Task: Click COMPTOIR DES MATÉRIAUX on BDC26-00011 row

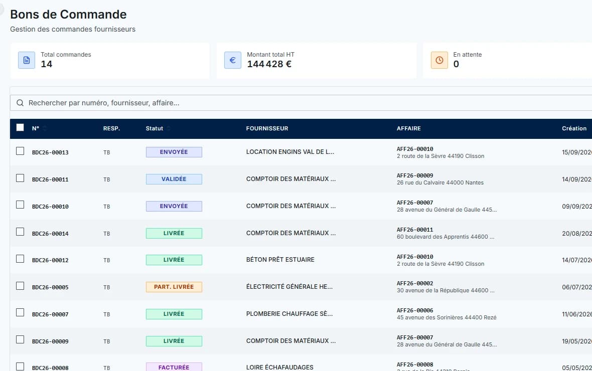Action: [290, 179]
